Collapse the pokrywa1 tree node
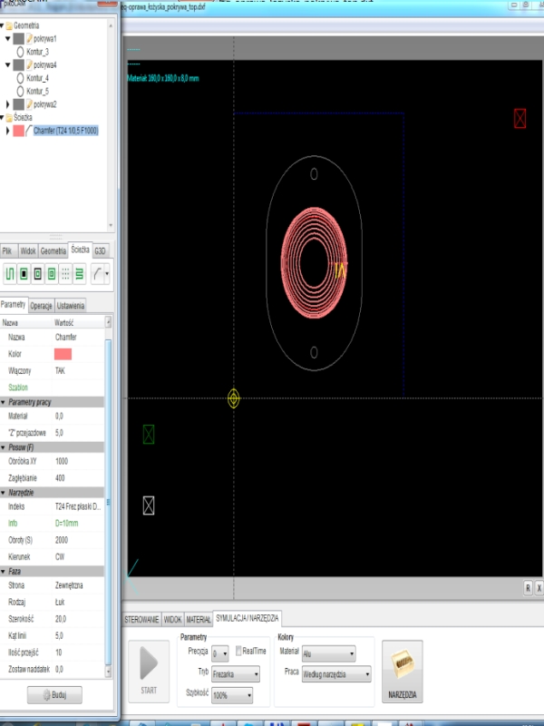Screen dimensions: 544x726 [7, 38]
